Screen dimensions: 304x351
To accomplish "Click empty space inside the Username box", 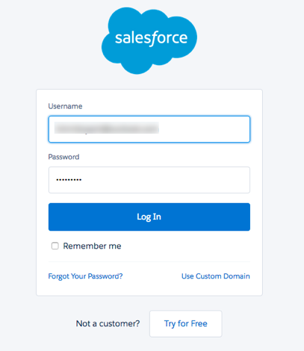I will point(204,129).
